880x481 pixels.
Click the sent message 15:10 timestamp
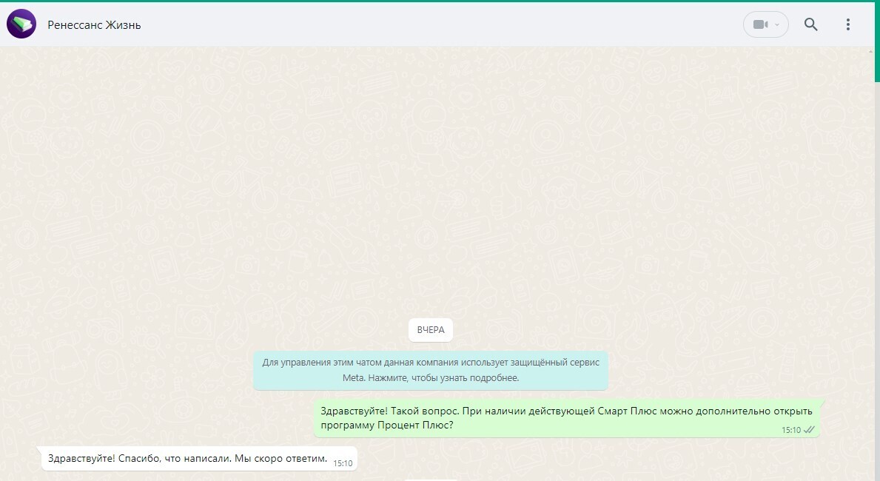coord(790,430)
